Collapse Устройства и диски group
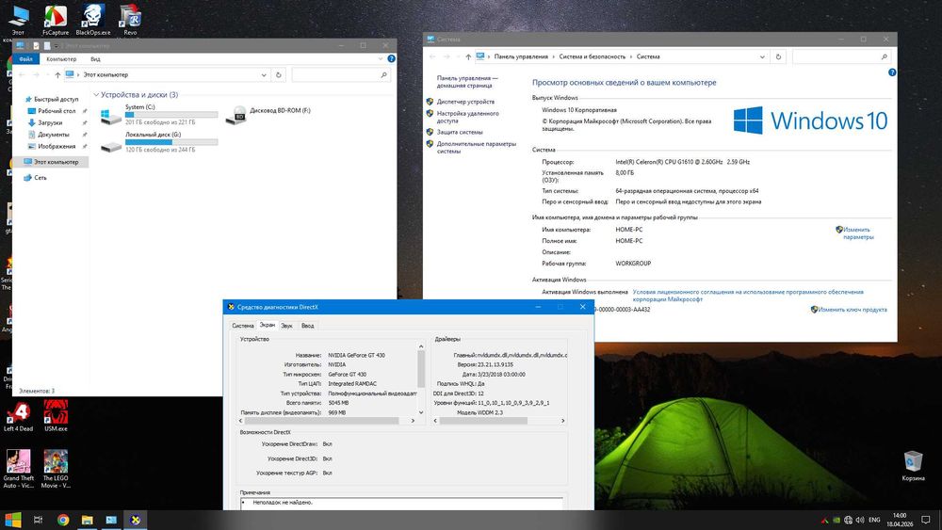Image resolution: width=942 pixels, height=530 pixels. click(x=96, y=95)
